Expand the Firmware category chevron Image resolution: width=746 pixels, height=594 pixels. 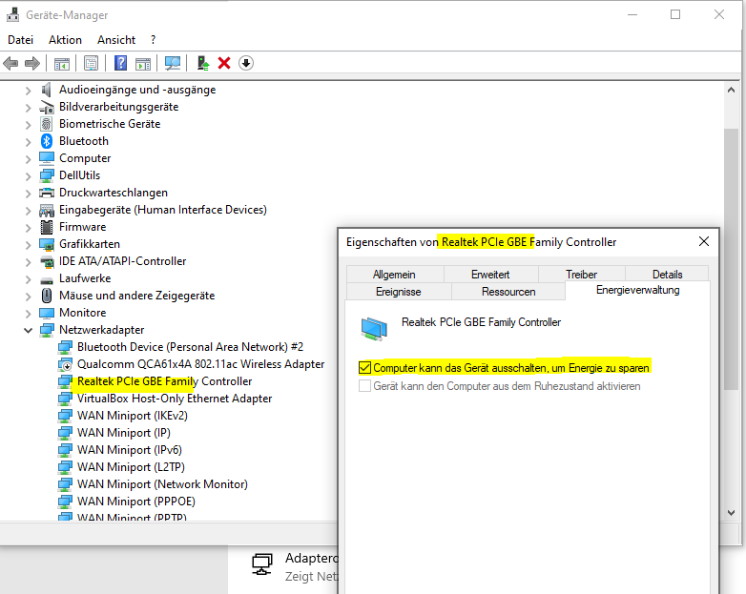(x=28, y=227)
